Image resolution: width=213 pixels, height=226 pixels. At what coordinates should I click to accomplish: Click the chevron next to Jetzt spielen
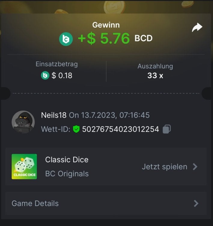[x=195, y=167]
